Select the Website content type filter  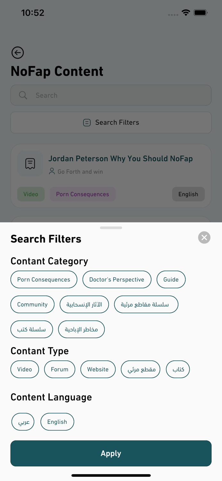[x=98, y=369]
